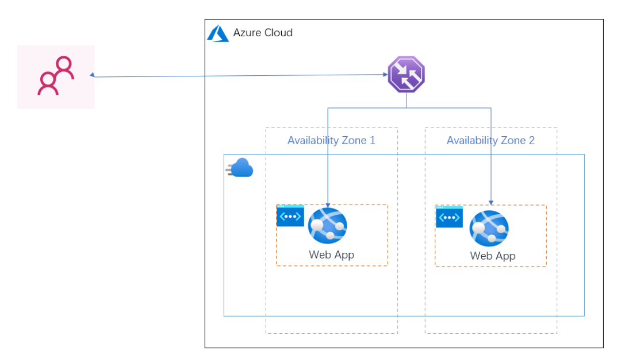Click the Azure Cloud label

[x=263, y=32]
